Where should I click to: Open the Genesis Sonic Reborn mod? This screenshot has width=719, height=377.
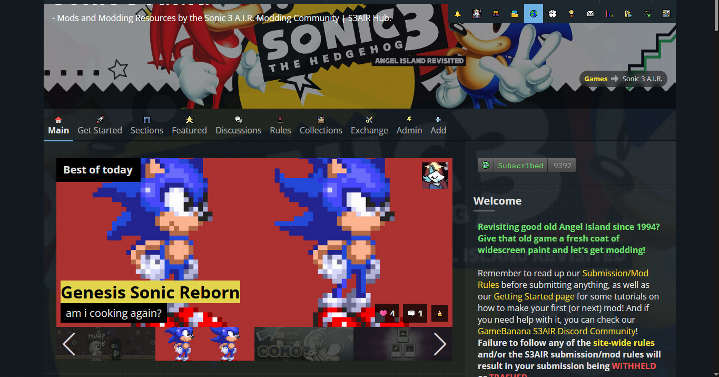[x=150, y=292]
